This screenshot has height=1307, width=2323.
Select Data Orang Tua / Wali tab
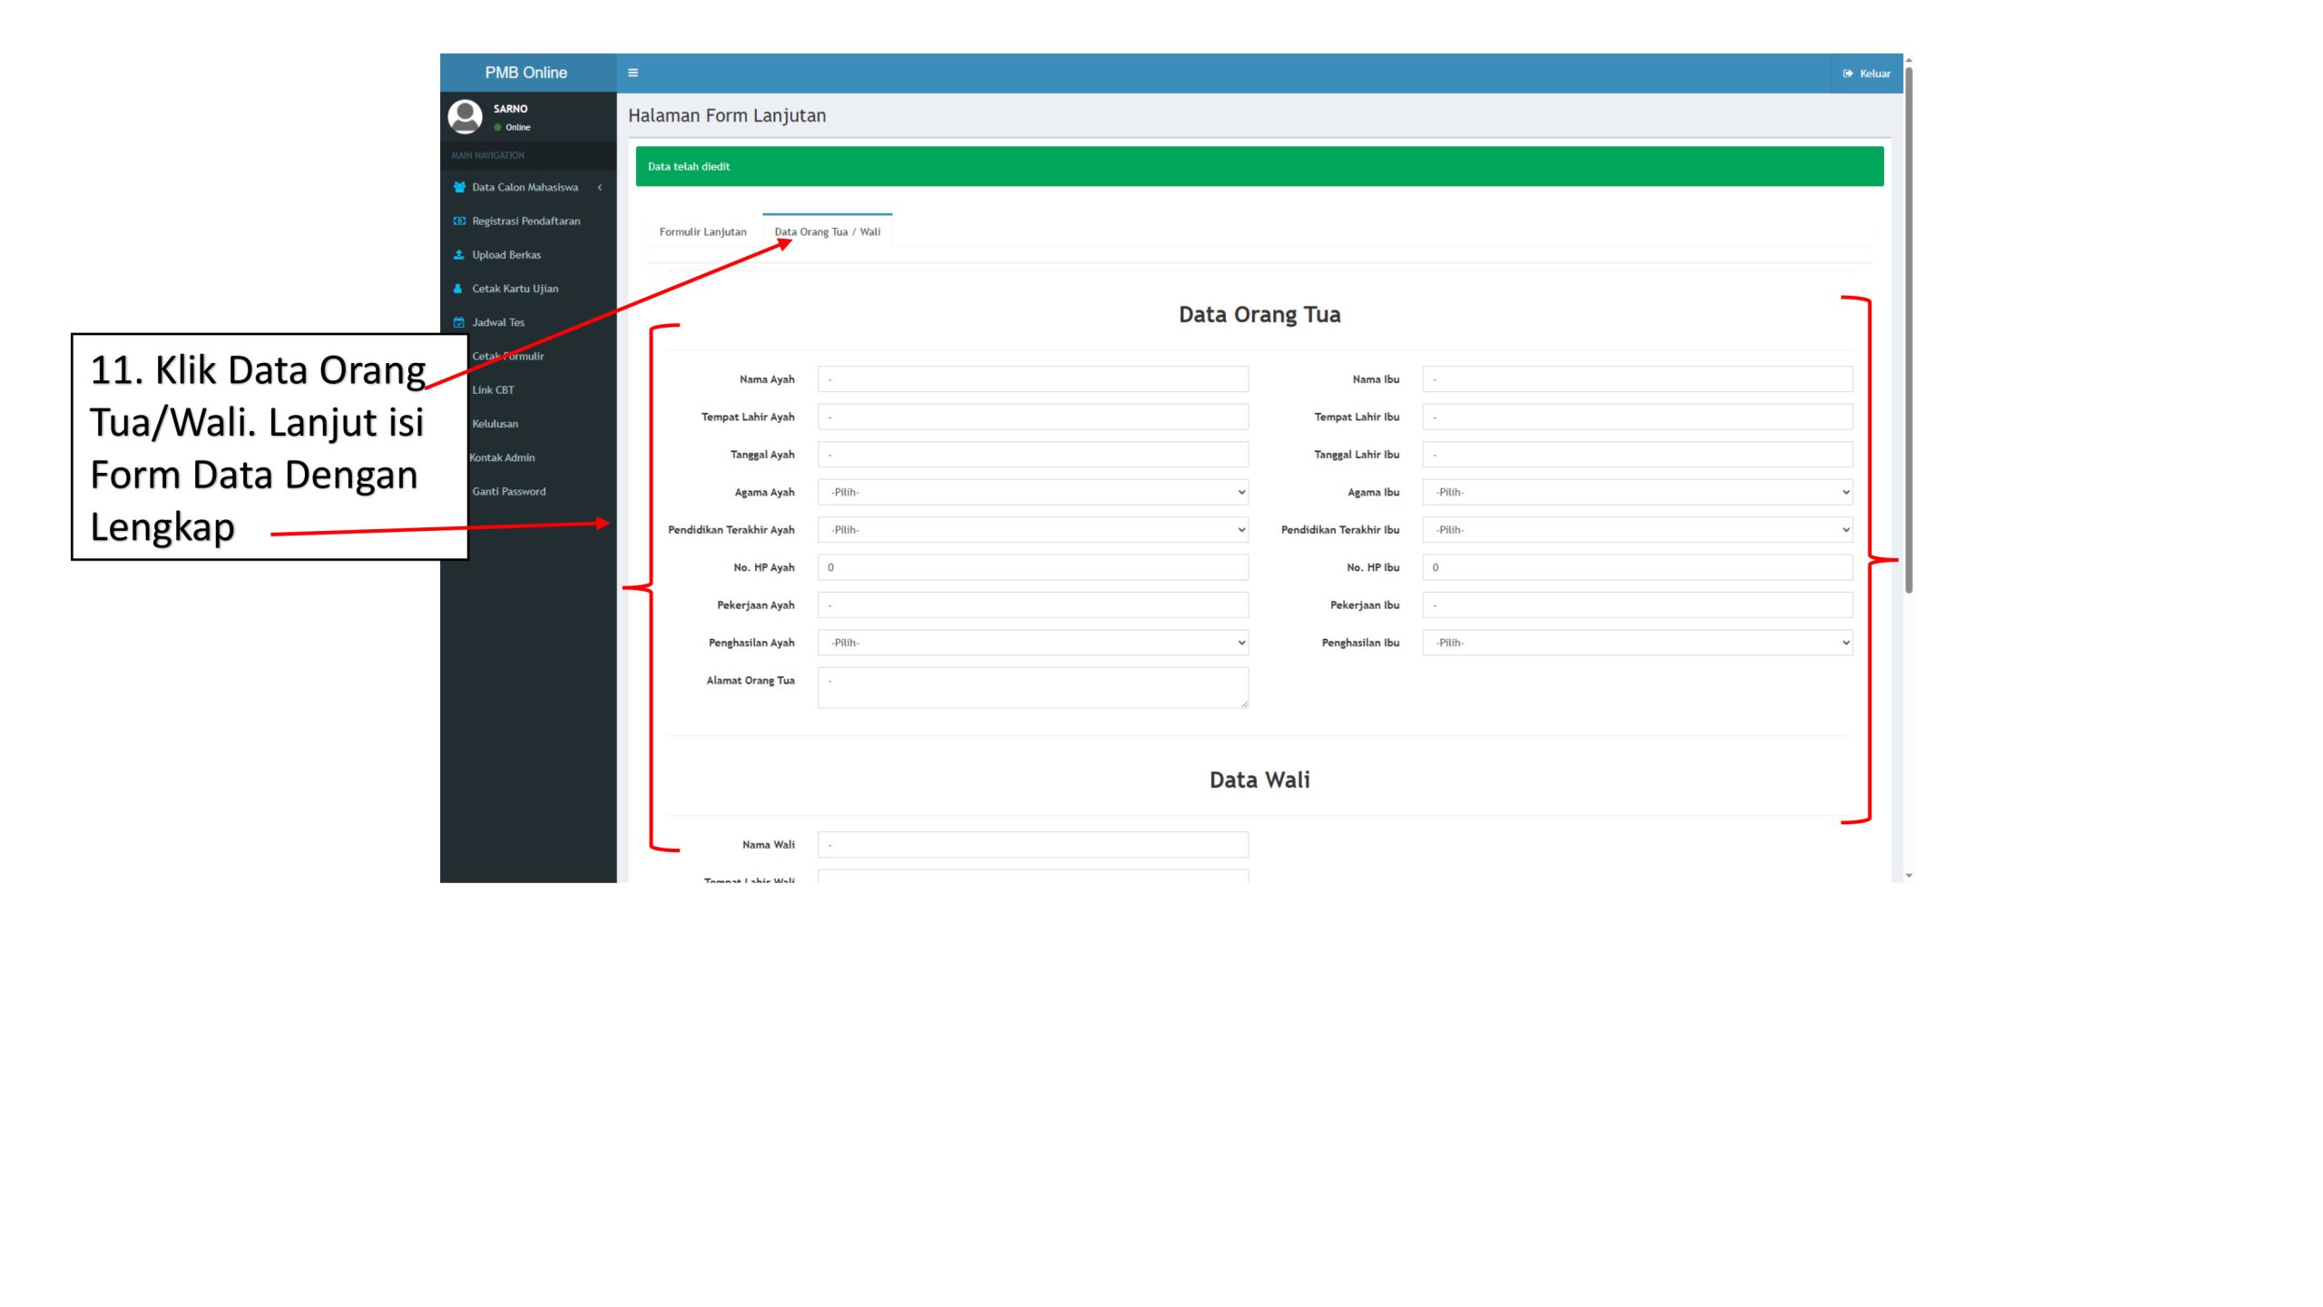(827, 231)
